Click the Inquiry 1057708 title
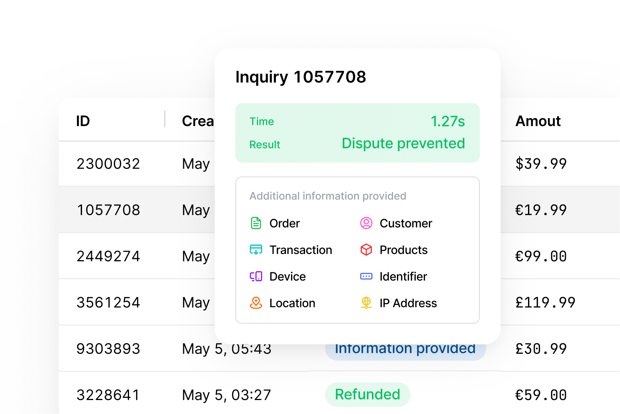 [x=301, y=77]
